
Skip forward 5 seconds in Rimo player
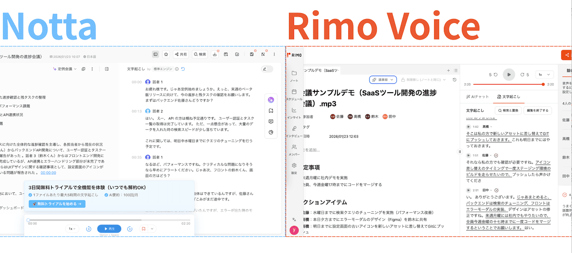pyautogui.click(x=525, y=74)
